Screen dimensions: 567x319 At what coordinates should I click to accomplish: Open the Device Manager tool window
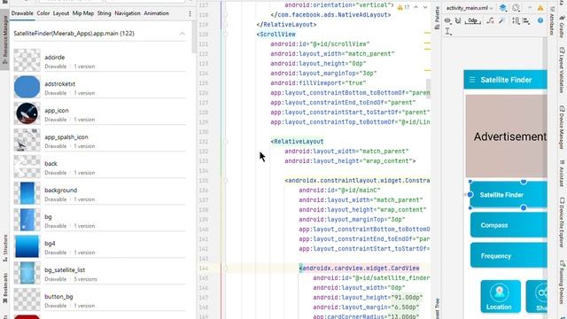562,128
